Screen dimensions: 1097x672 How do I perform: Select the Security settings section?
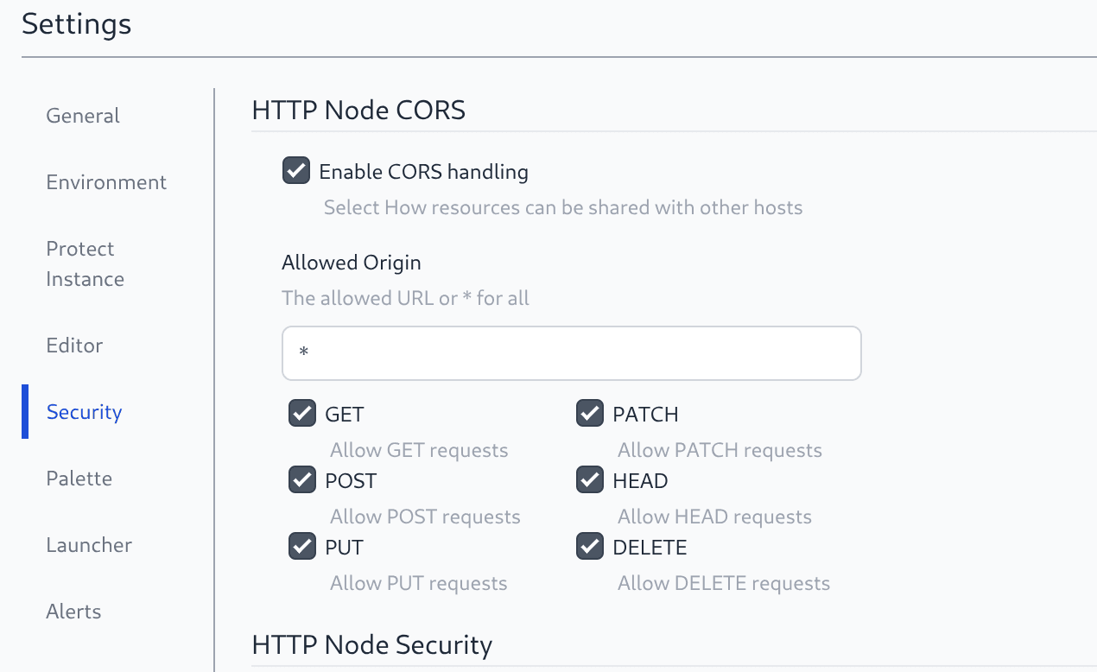pyautogui.click(x=84, y=412)
